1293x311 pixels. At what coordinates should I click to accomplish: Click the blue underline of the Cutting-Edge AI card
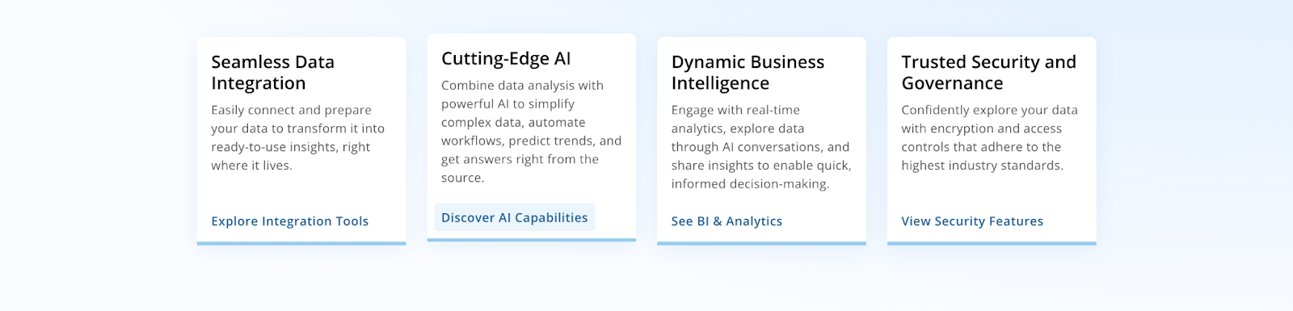click(532, 240)
